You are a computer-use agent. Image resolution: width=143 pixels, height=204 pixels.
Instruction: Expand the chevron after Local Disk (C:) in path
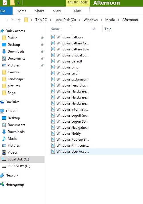point(80,20)
